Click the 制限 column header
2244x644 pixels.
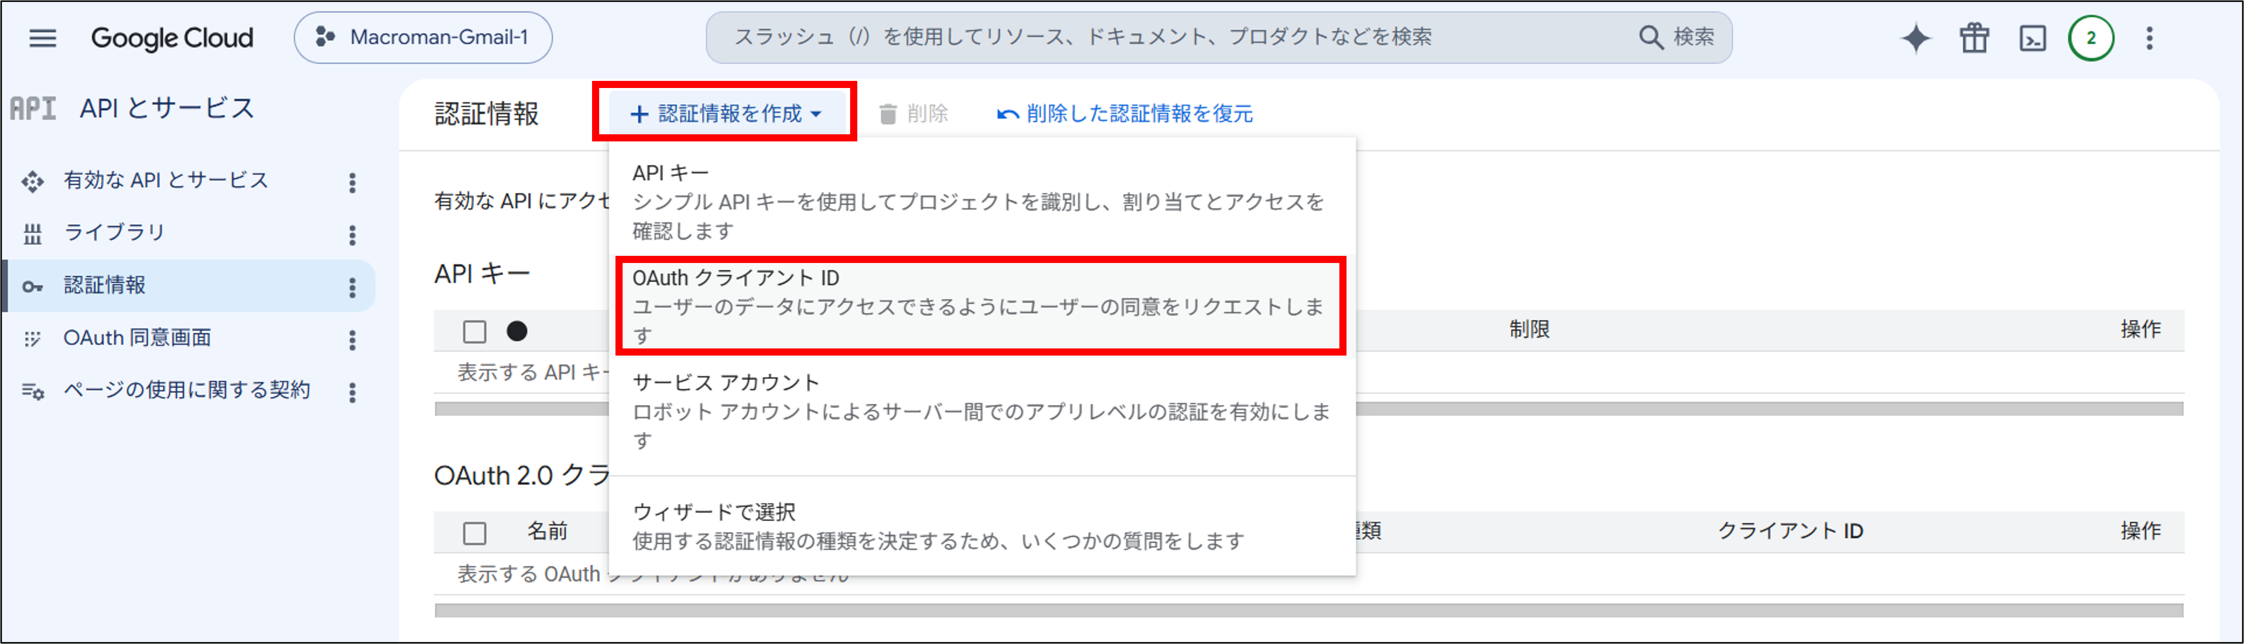(x=1529, y=330)
